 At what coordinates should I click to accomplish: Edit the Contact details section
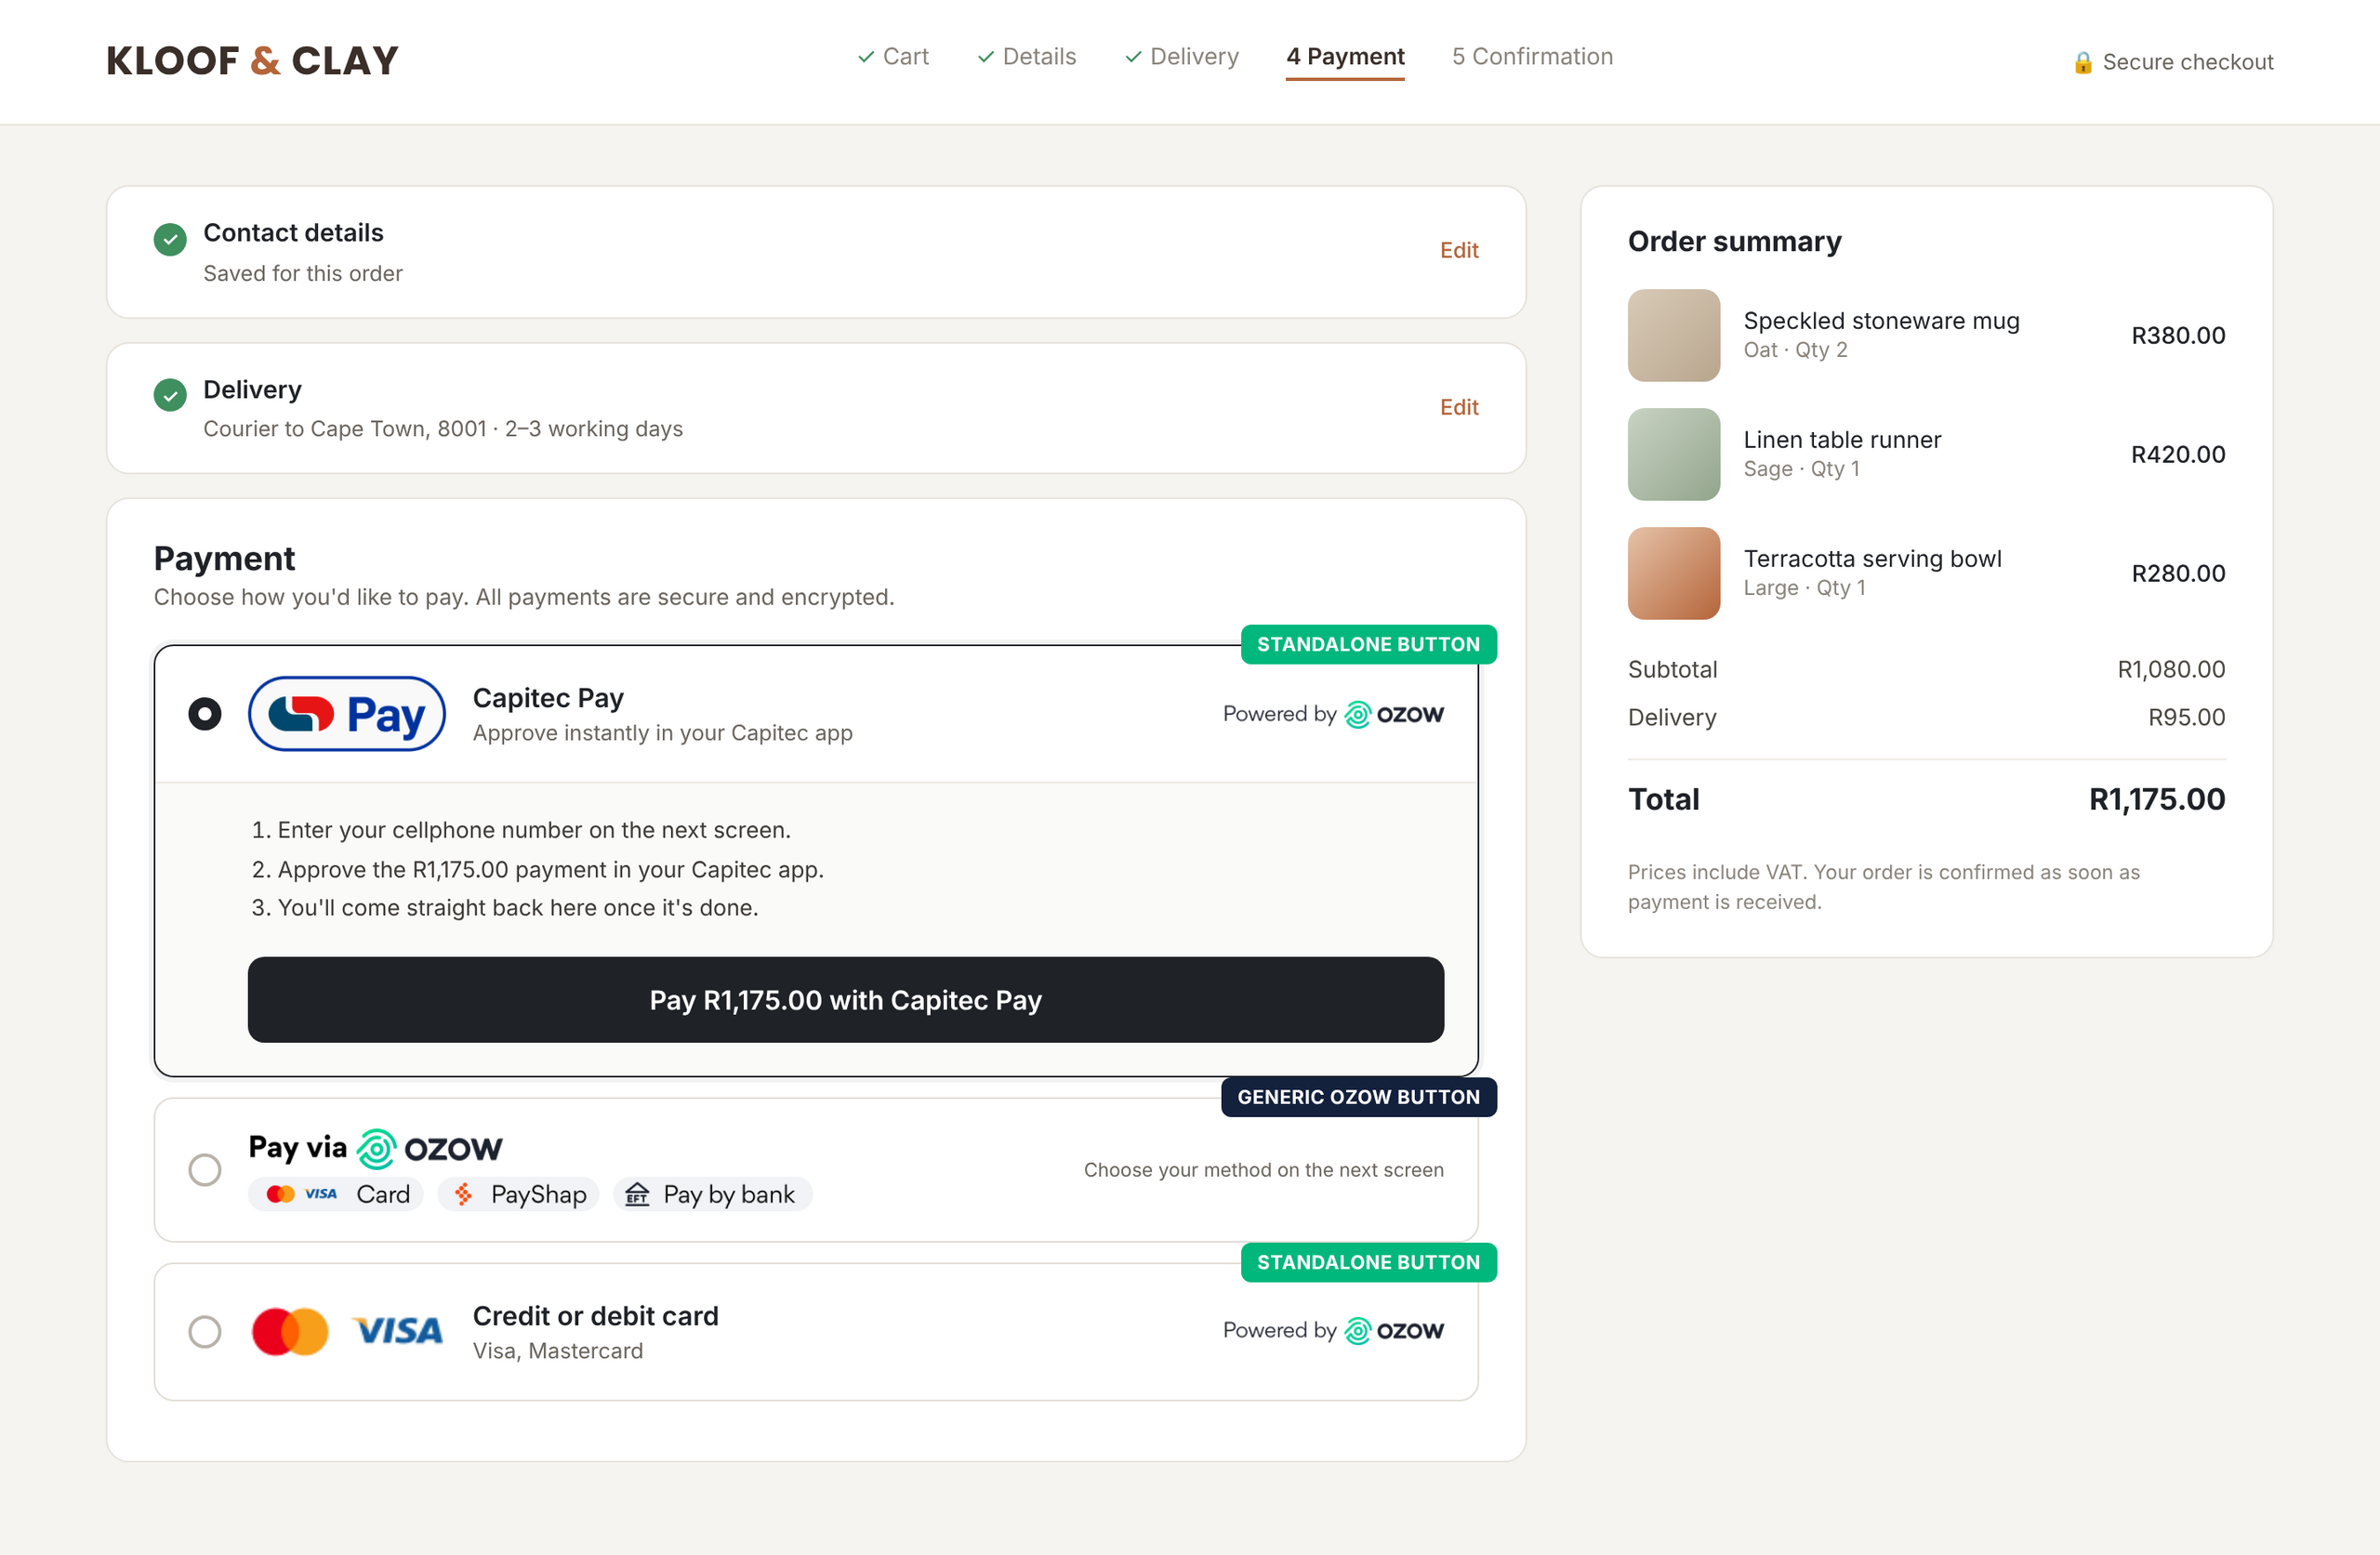1459,250
